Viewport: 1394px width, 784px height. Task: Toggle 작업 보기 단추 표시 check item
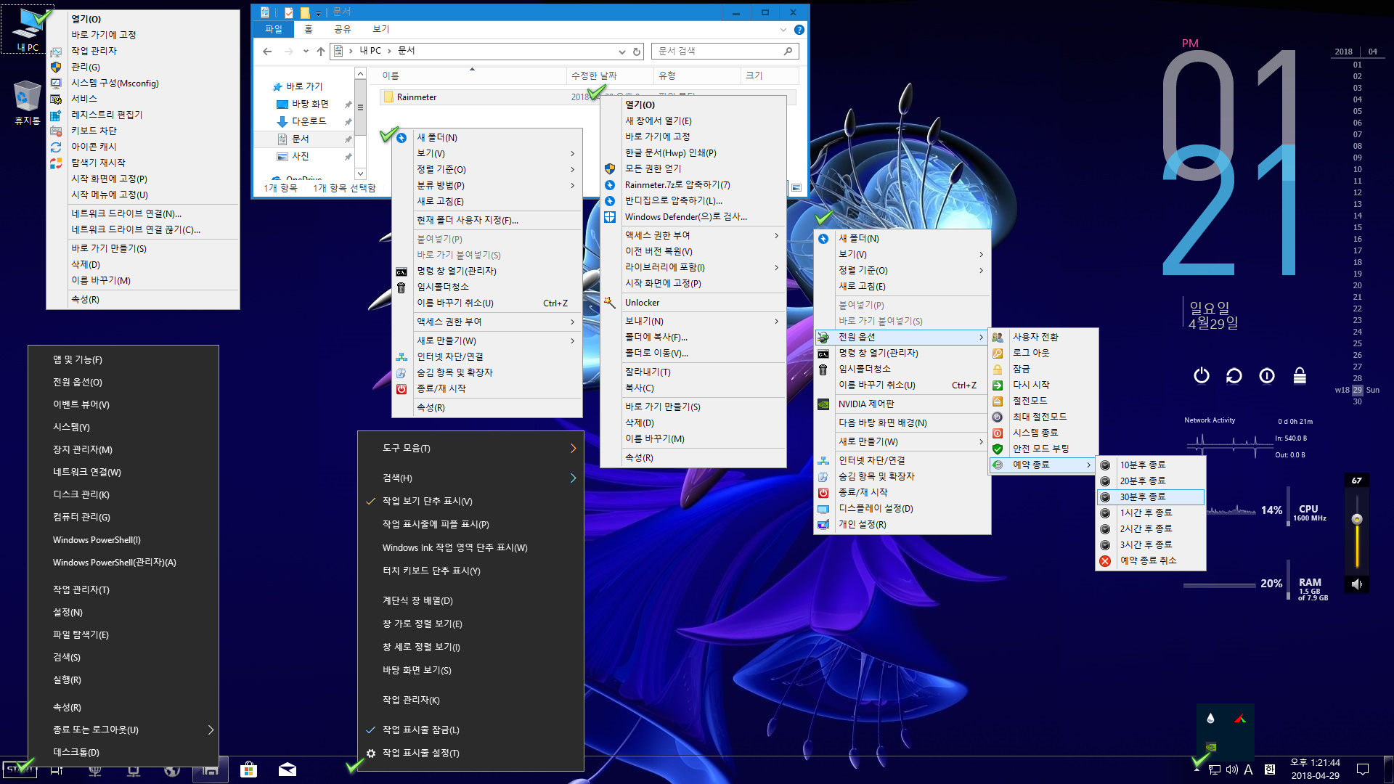click(x=470, y=501)
